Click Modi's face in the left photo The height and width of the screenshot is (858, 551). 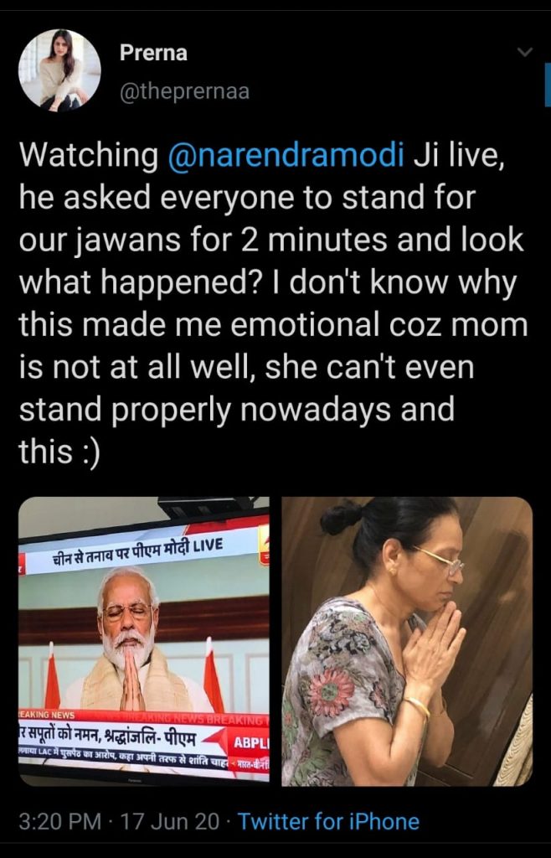point(128,615)
